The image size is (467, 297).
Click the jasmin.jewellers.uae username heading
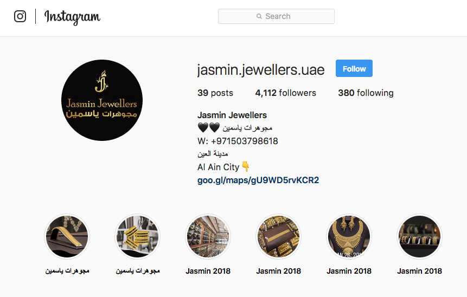pos(260,70)
